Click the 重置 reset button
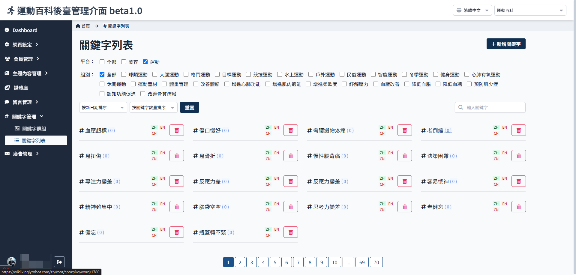The height and width of the screenshot is (275, 576). [190, 107]
